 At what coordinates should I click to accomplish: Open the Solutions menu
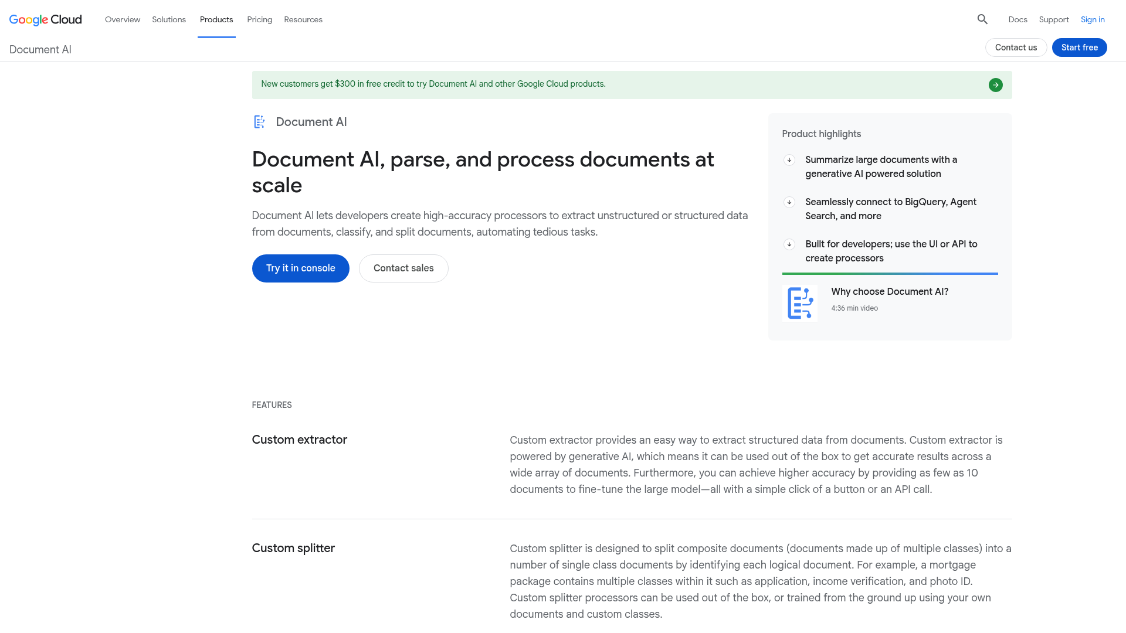tap(169, 19)
